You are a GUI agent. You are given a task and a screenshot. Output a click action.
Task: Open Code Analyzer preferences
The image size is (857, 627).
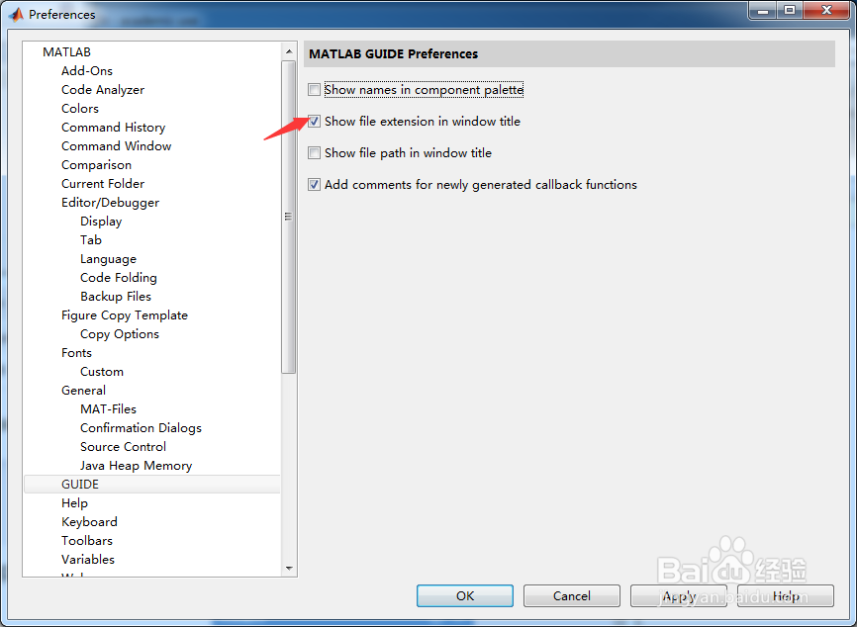[x=103, y=90]
